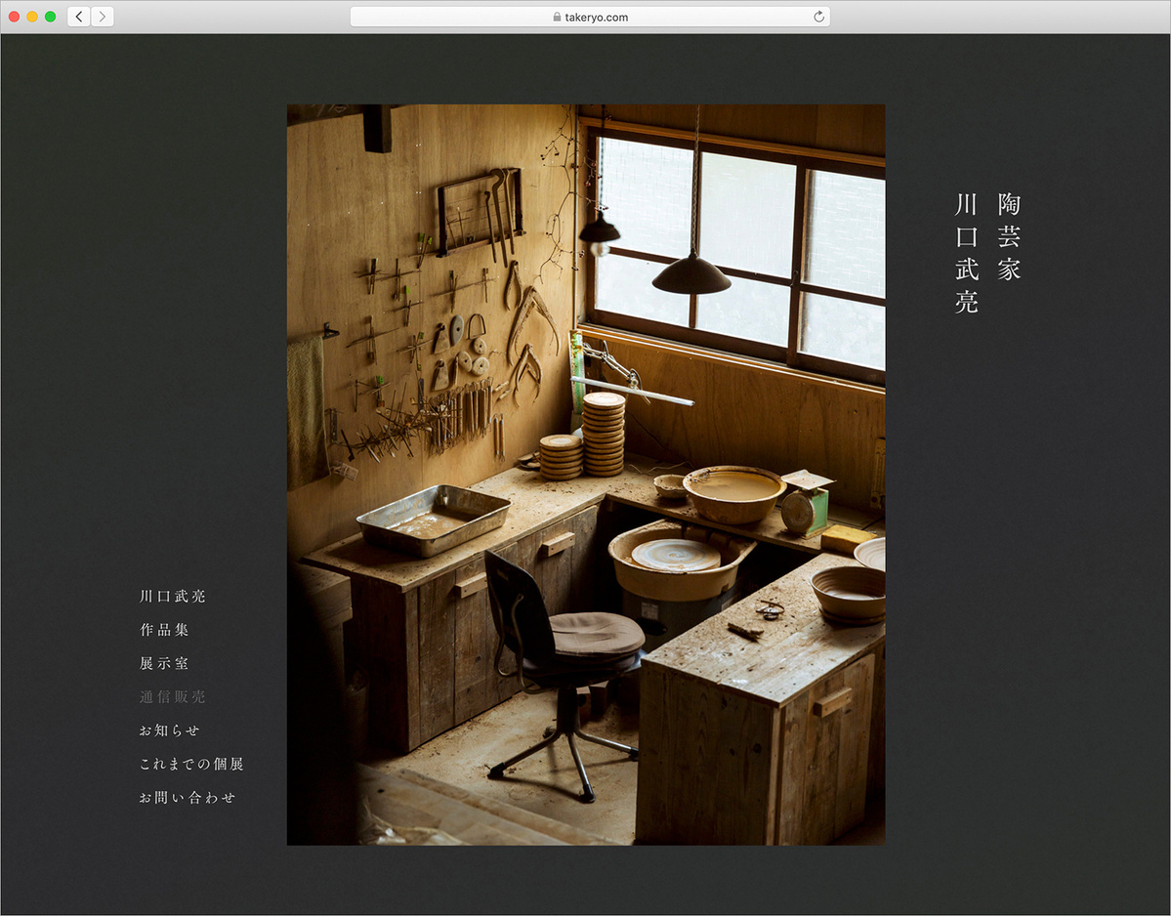Close the browser window with red button
Screen dimensions: 1171x916
(15, 17)
